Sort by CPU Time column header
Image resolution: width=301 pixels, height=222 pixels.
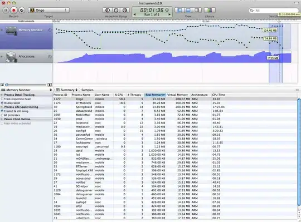click(x=254, y=95)
